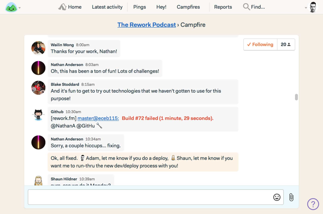Click the Shaun Hildner name label
The width and height of the screenshot is (323, 214).
(x=64, y=179)
